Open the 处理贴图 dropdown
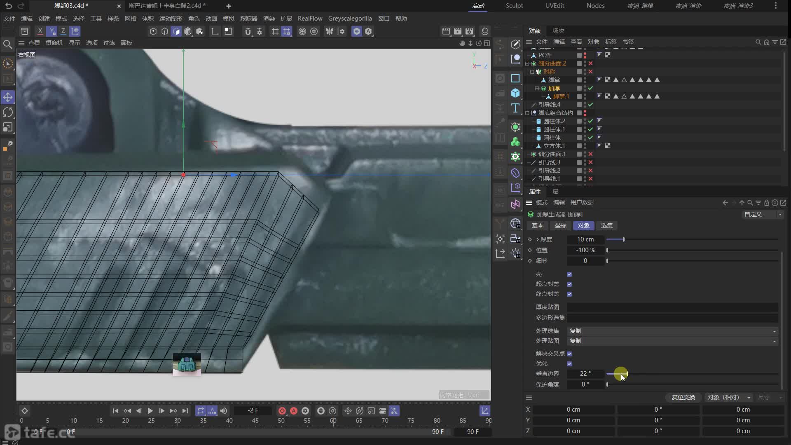 click(672, 341)
